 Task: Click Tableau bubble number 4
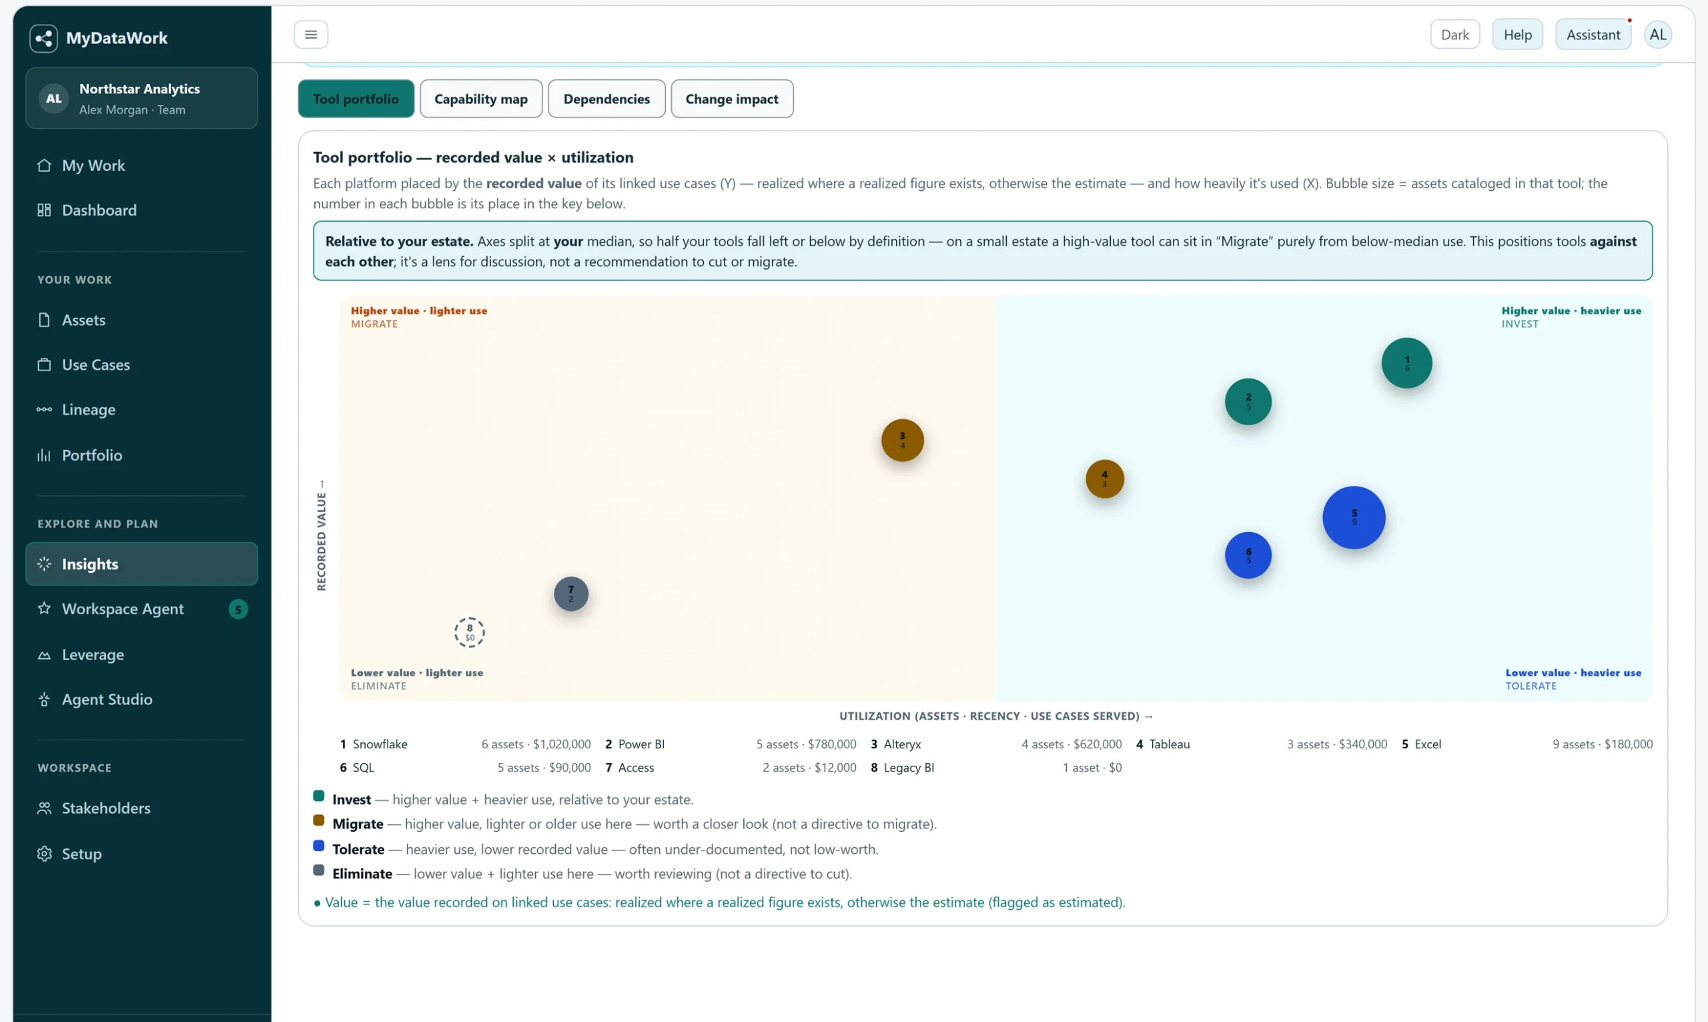pos(1104,479)
